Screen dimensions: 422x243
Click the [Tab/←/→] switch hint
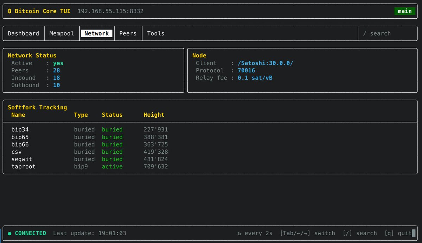(308, 233)
